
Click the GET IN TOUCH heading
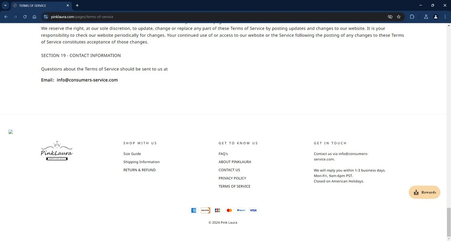tap(330, 143)
